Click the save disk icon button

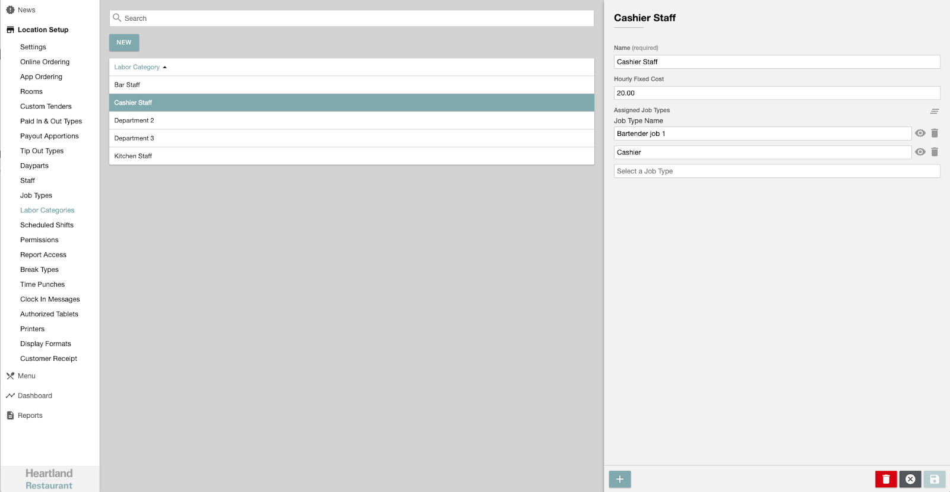934,479
